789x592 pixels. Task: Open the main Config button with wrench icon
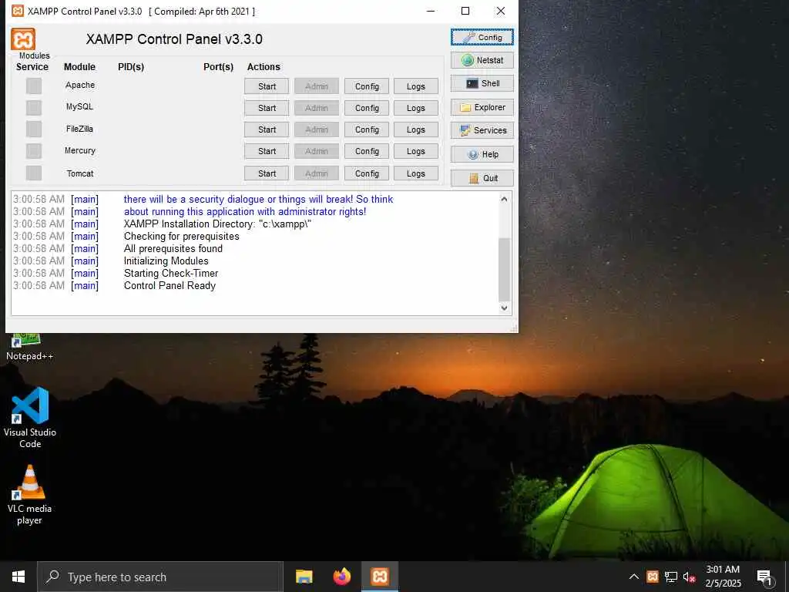tap(482, 37)
